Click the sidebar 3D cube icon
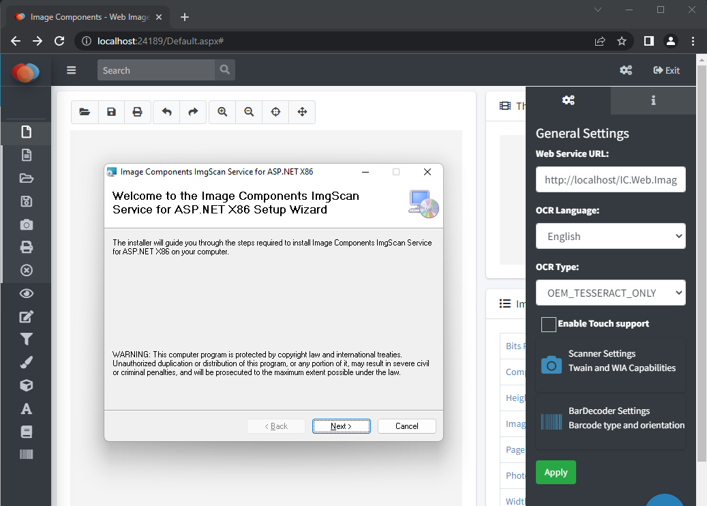The height and width of the screenshot is (506, 707). (x=26, y=385)
